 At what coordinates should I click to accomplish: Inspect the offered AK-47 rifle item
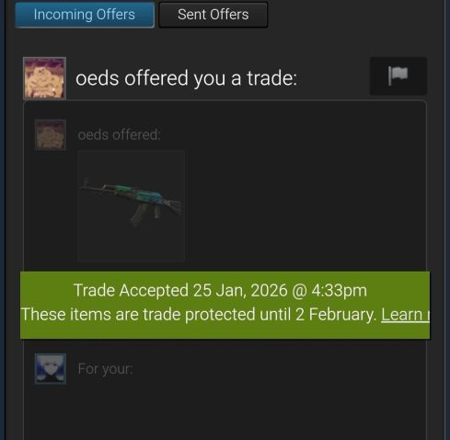tap(132, 201)
